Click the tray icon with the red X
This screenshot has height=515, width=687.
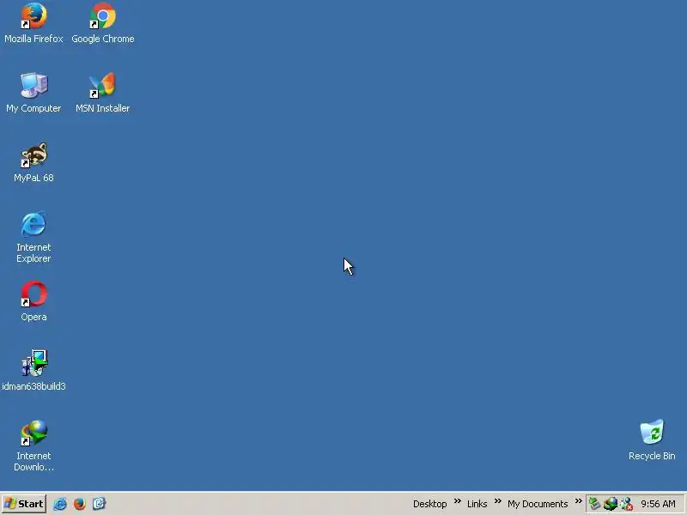click(627, 504)
